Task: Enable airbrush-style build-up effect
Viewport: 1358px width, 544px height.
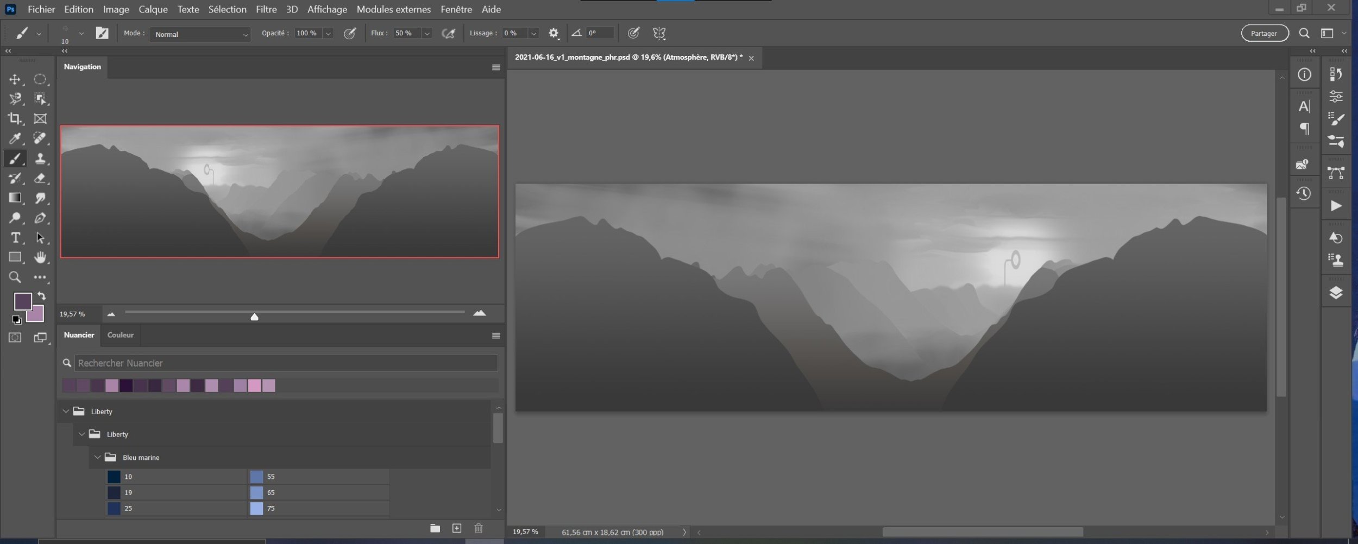Action: pyautogui.click(x=448, y=34)
